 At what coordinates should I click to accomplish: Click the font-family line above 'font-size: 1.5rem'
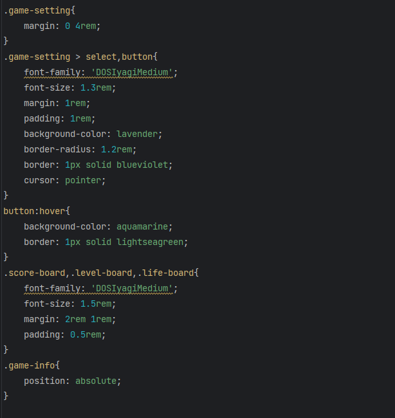[101, 289]
